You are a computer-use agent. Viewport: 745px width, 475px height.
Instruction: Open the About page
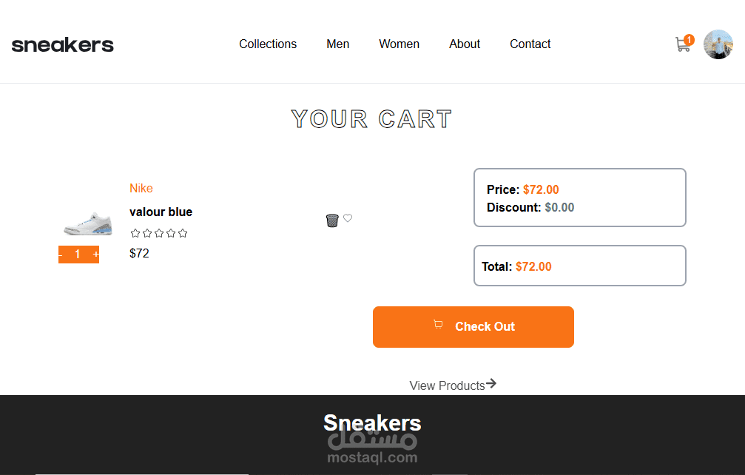tap(465, 44)
